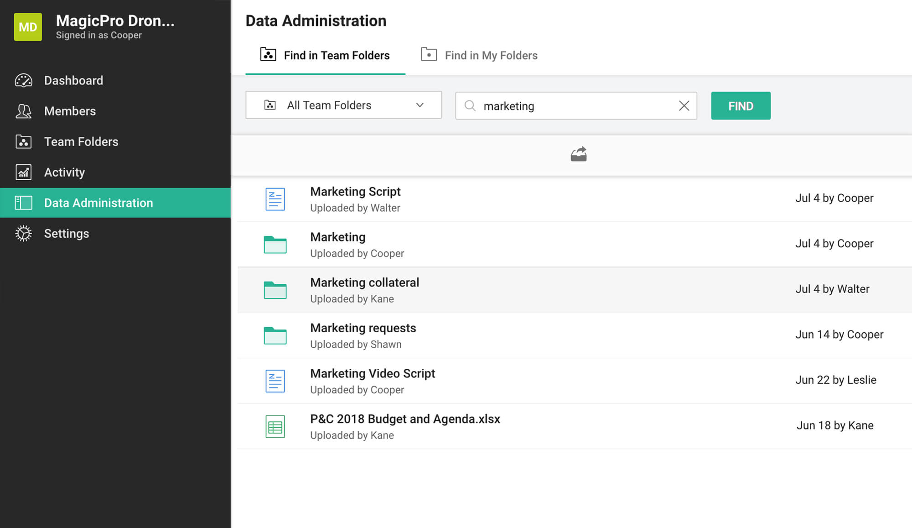
Task: Click the Marketing Video Script document icon
Action: (275, 381)
